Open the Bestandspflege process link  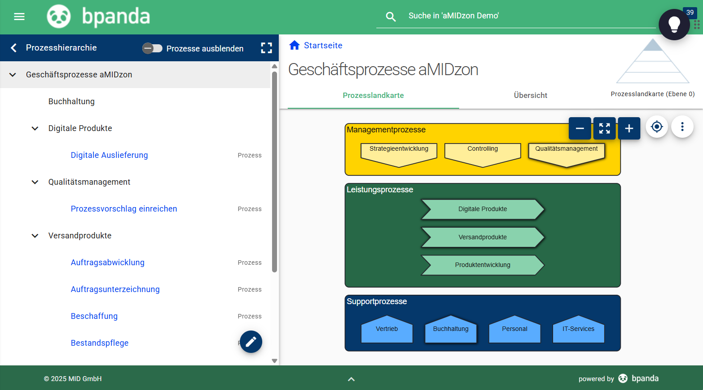click(x=99, y=343)
